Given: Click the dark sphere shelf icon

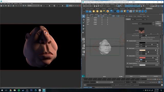Looking at the screenshot, I should pos(115,11).
